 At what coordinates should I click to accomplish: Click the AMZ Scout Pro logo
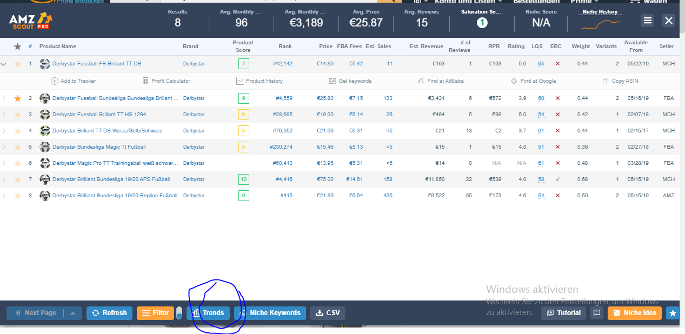coord(31,21)
